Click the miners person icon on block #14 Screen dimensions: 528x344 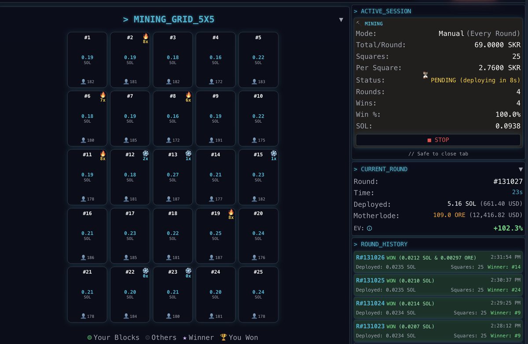point(211,199)
